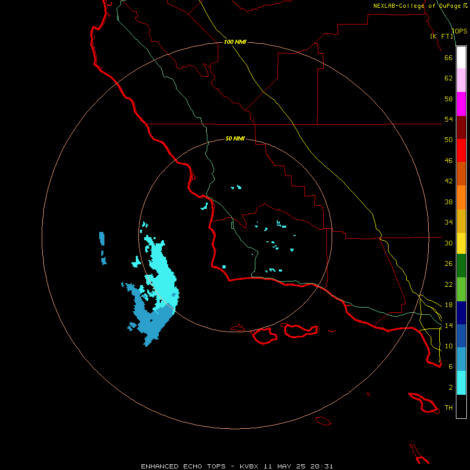470x470 pixels.
Task: Click the dark red legend swatch
Action: 461,127
